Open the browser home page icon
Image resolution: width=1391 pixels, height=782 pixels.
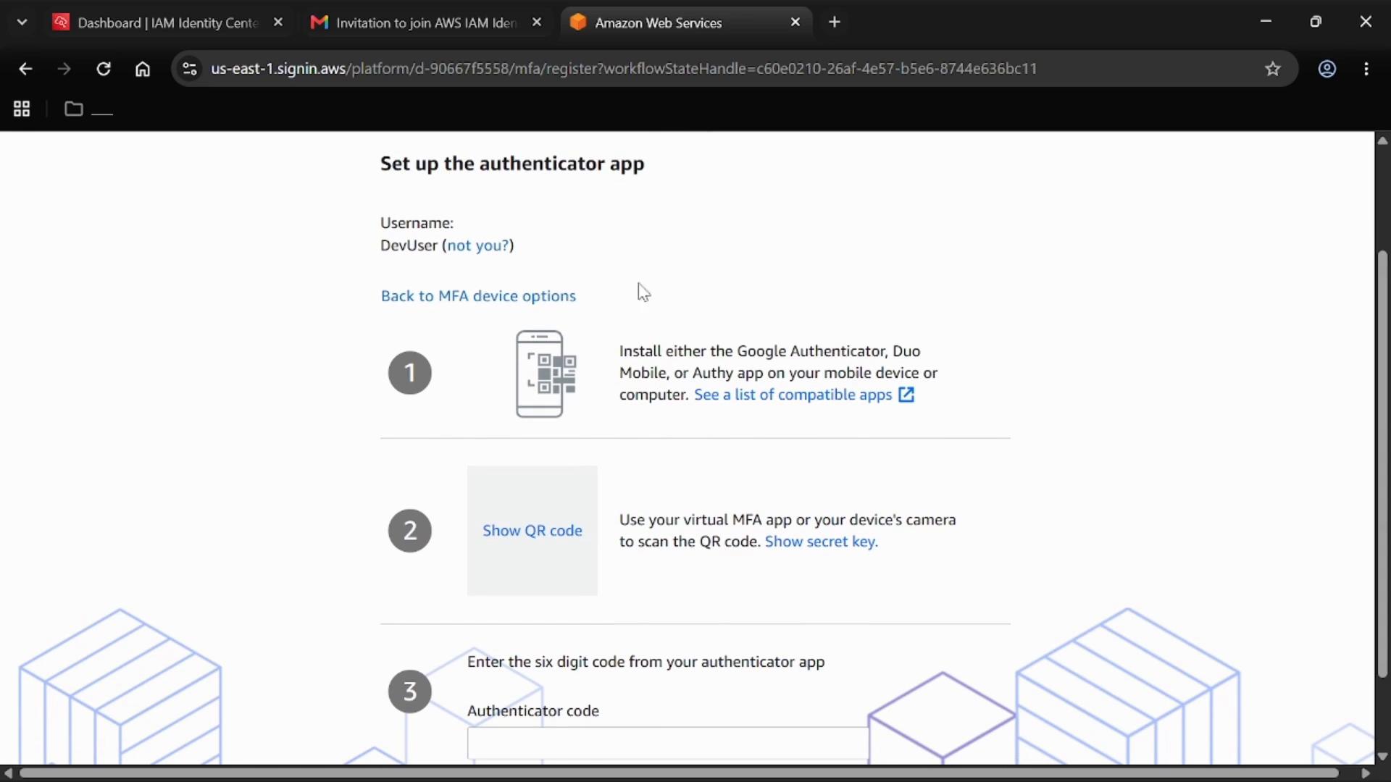point(143,69)
